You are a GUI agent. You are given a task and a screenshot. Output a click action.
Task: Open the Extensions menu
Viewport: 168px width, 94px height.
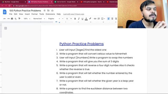pyautogui.click(x=50, y=14)
